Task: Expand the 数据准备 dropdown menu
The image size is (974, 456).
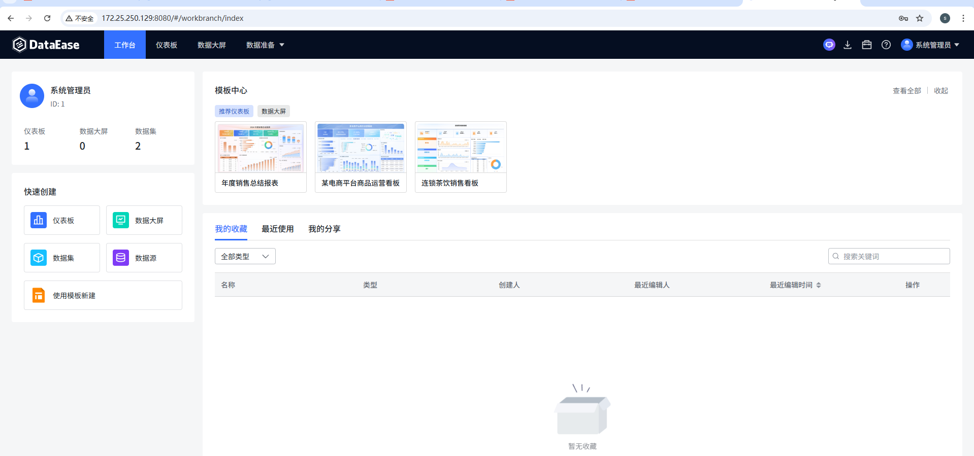Action: pyautogui.click(x=265, y=45)
